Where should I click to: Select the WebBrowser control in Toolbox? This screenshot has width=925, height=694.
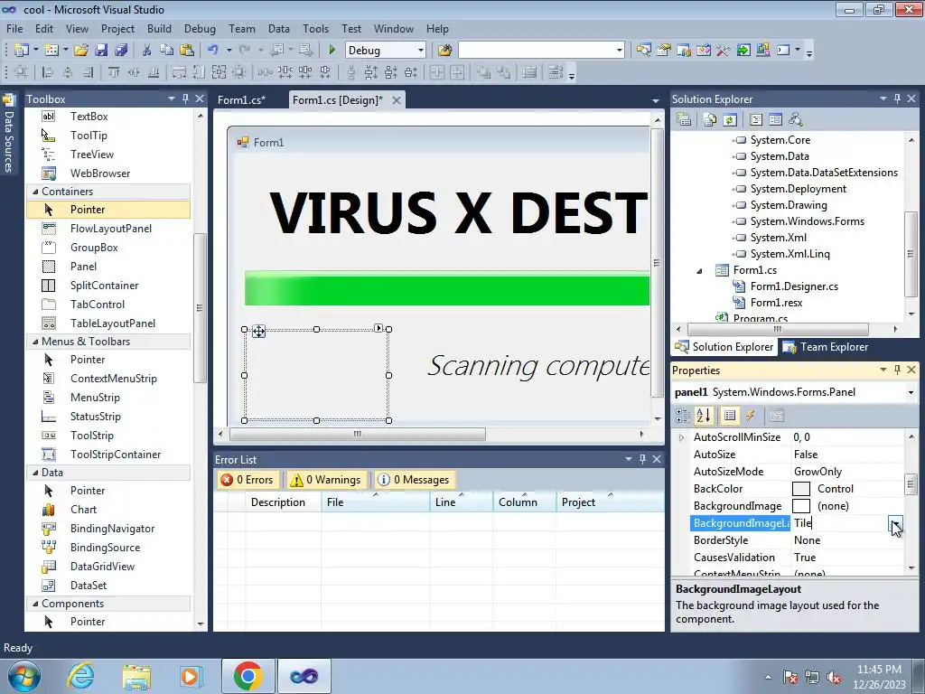click(x=99, y=173)
